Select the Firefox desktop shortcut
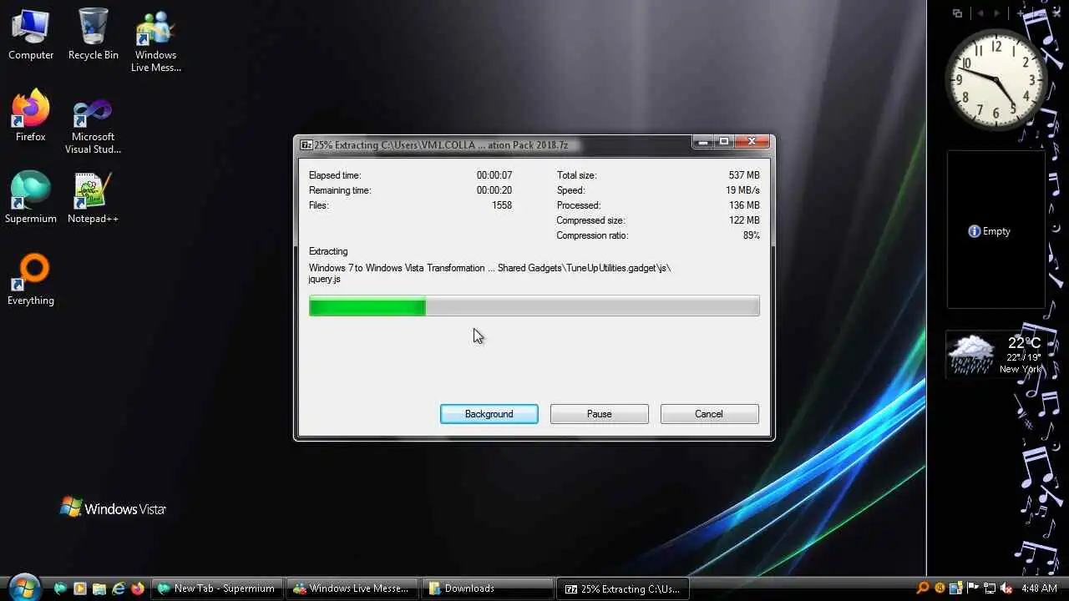1069x601 pixels. (31, 117)
